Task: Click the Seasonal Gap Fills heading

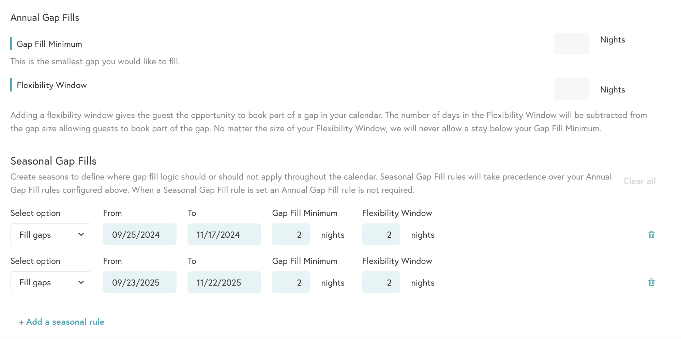Action: click(x=54, y=161)
